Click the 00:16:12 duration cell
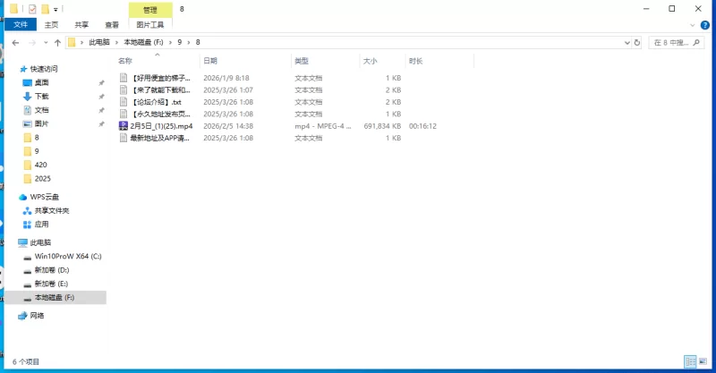716x373 pixels. 422,126
